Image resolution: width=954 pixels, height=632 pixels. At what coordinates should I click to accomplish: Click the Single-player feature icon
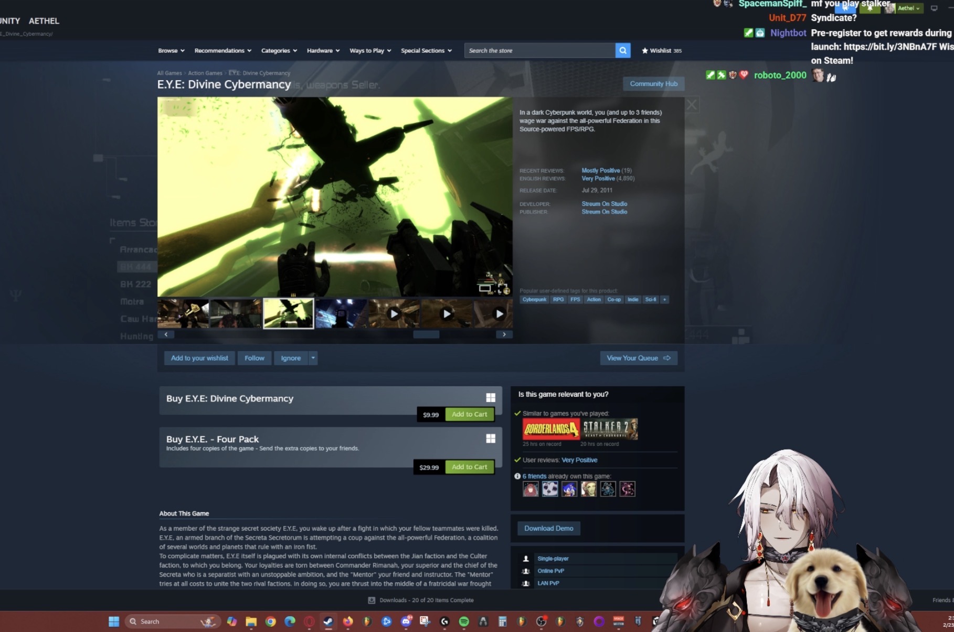point(526,559)
